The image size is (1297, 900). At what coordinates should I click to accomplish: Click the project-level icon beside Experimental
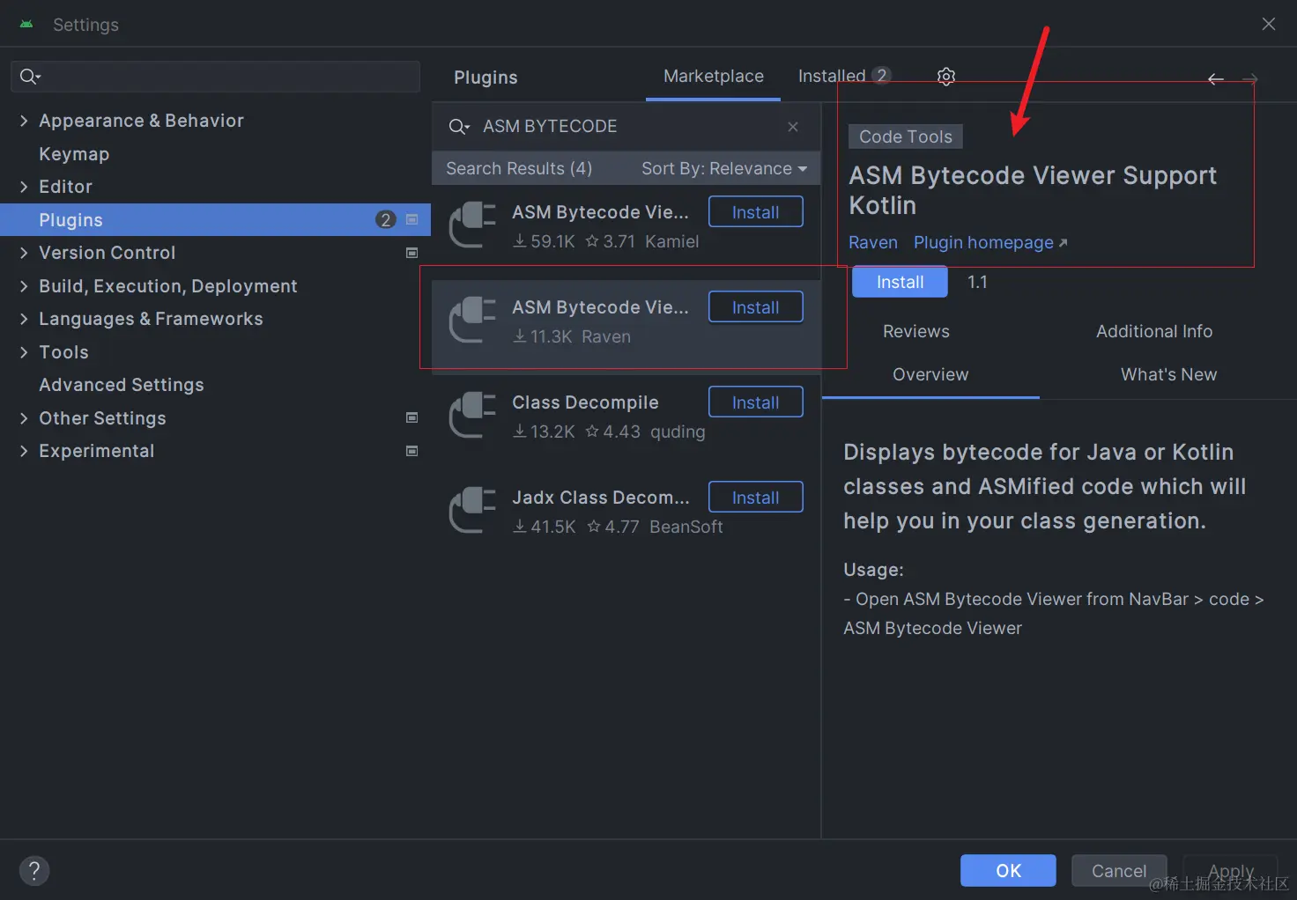click(411, 451)
